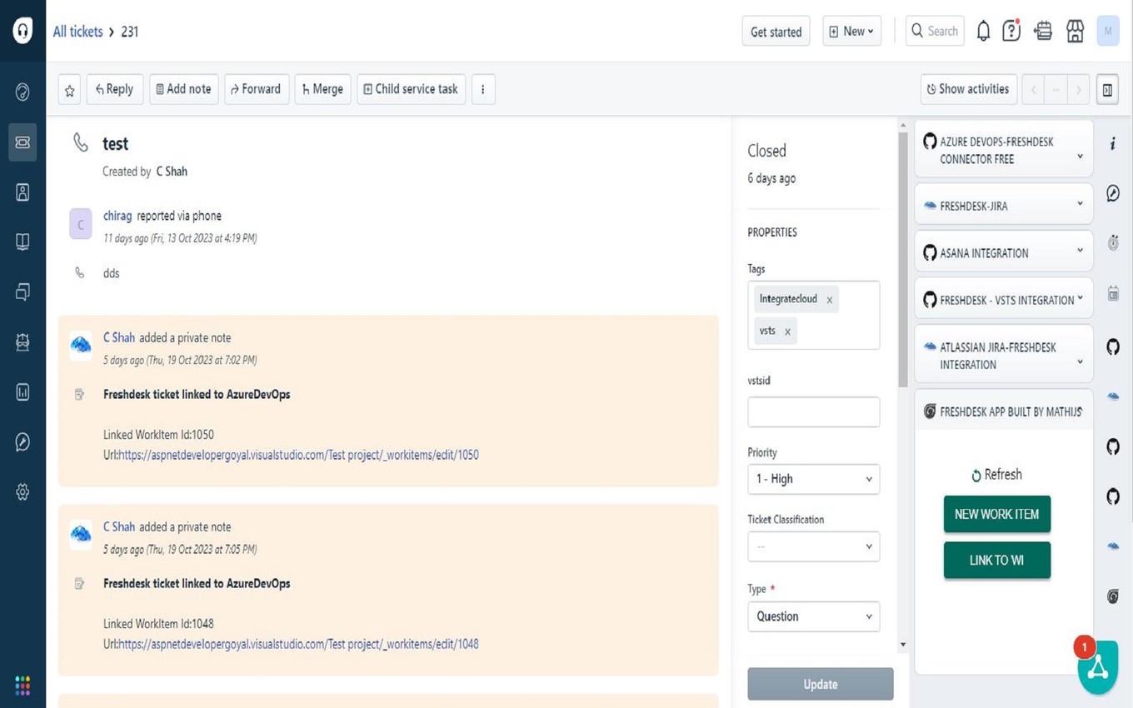
Task: Click the vstsid input field
Action: (x=813, y=411)
